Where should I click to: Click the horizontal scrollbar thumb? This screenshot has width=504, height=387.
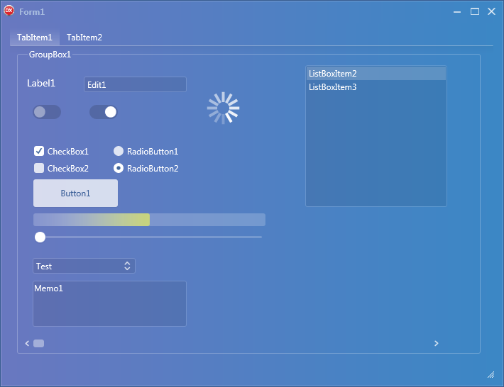tap(39, 343)
